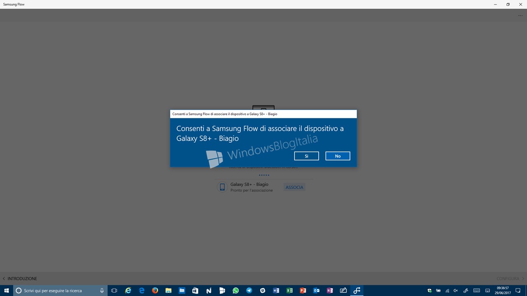Check the battery status tray icon
527x296 pixels.
point(438,291)
